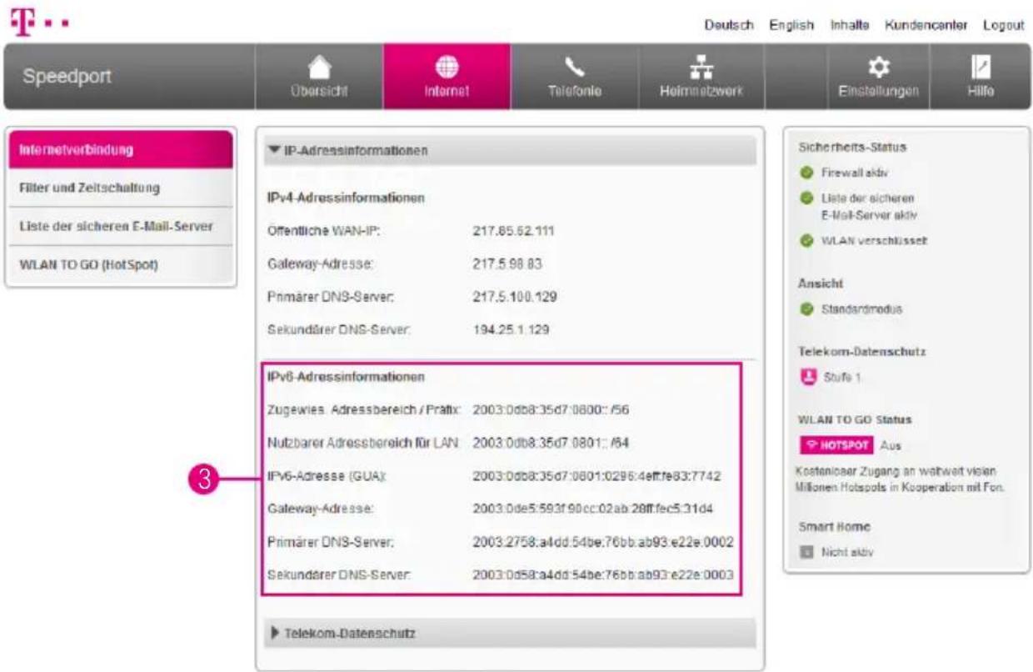The height and width of the screenshot is (672, 1033).
Task: Open Filter und Zeitschaltung in sidebar
Action: (121, 188)
